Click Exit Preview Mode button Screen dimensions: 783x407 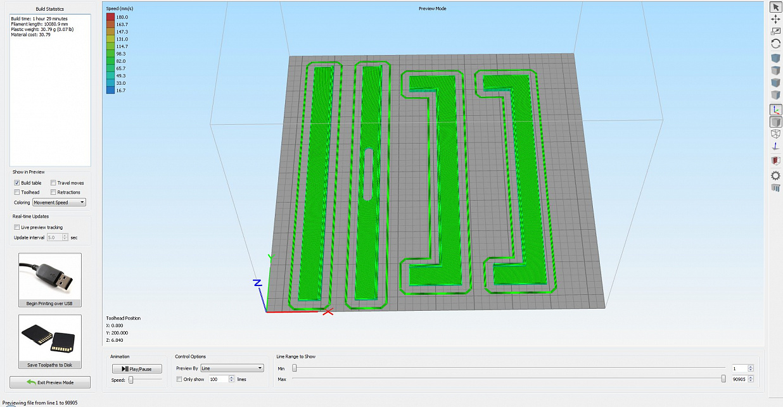(x=50, y=382)
